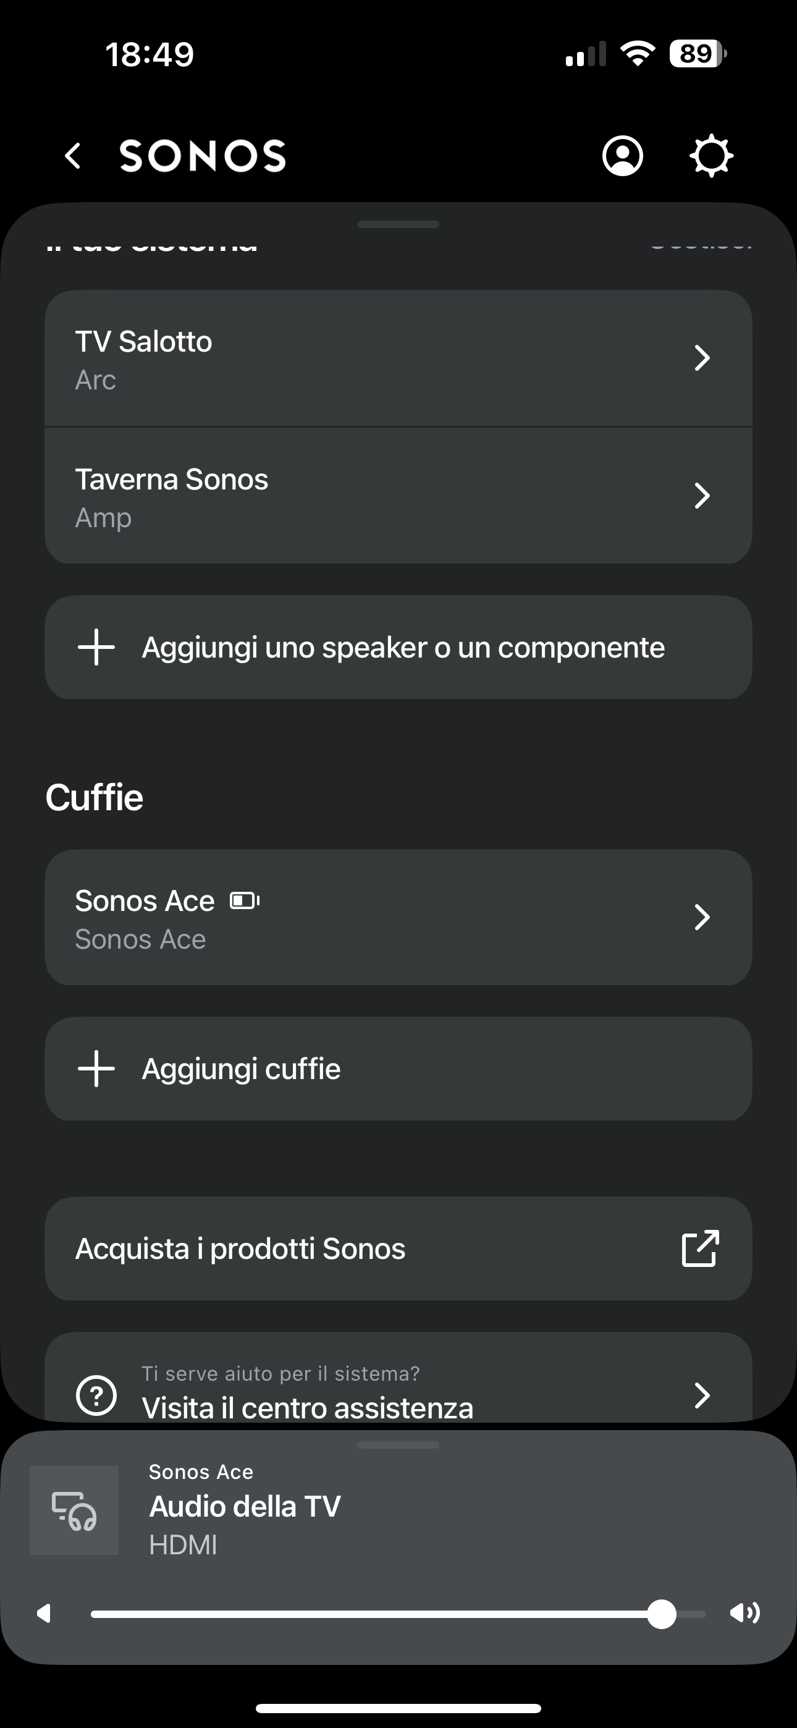Open the assistance center chevron
Image resolution: width=797 pixels, height=1728 pixels.
[702, 1396]
